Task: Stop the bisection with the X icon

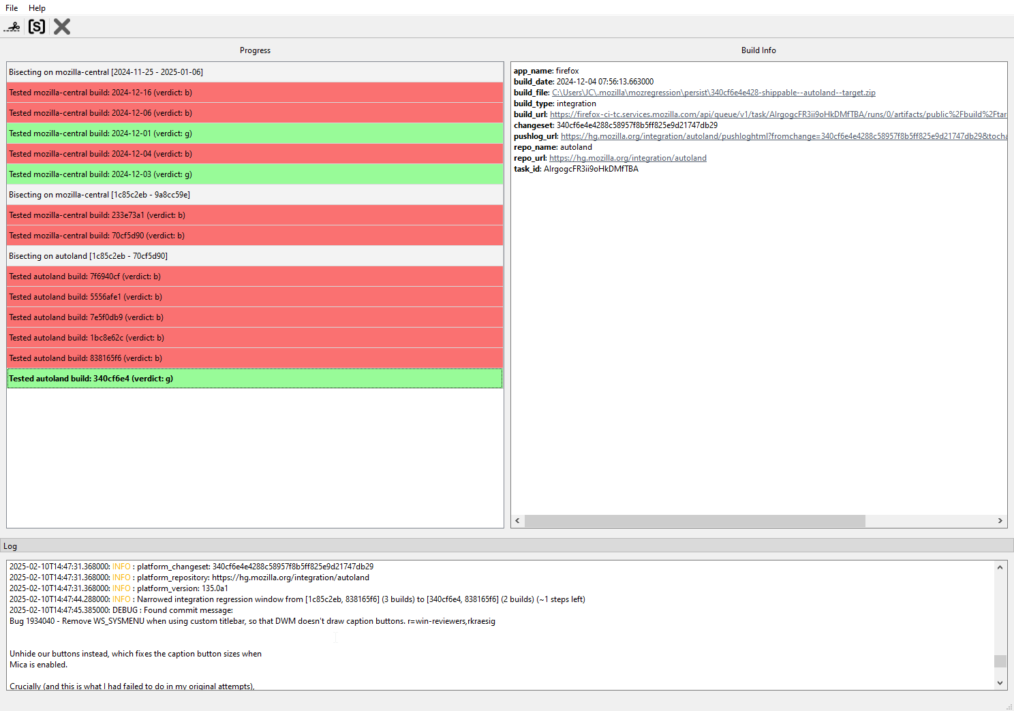Action: coord(62,27)
